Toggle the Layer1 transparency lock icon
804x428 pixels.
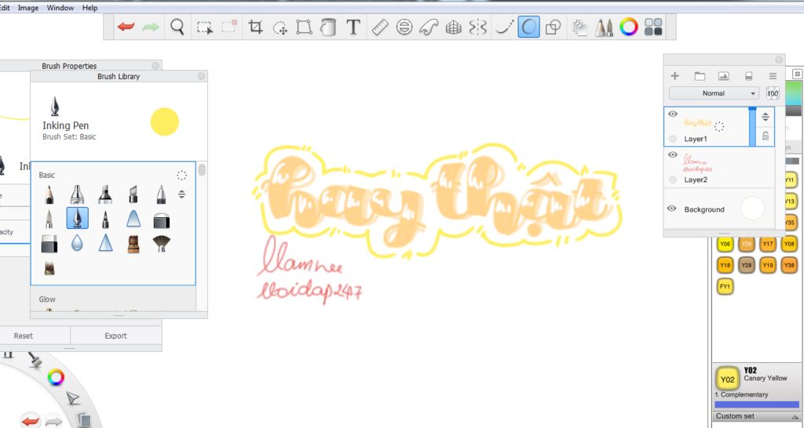[x=765, y=136]
